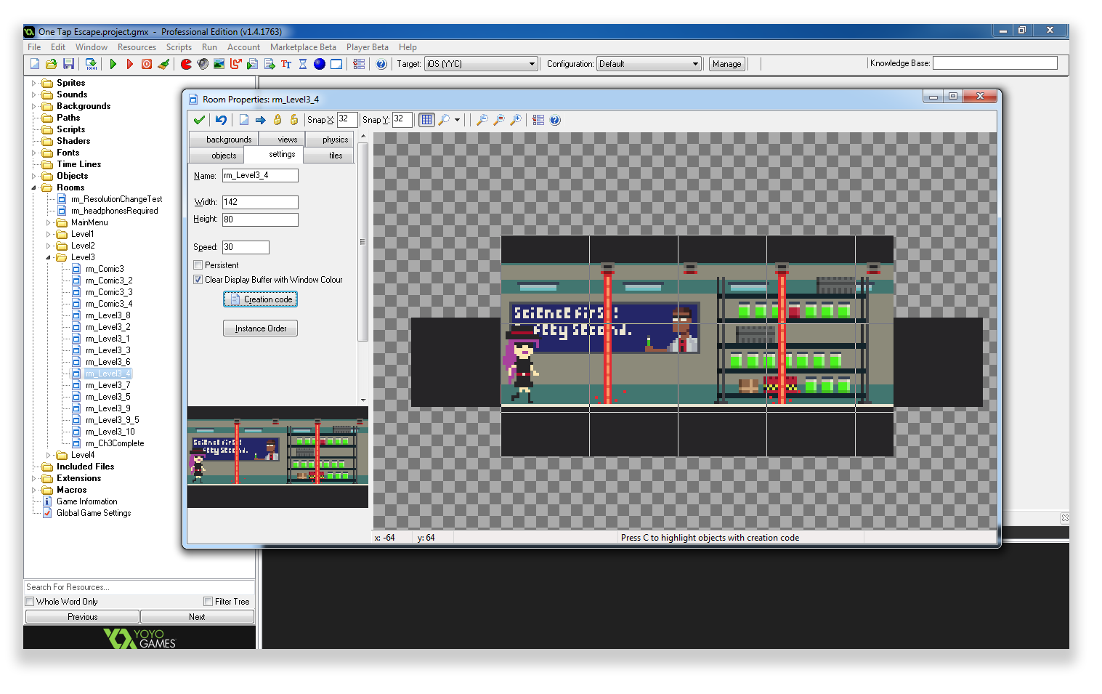Create a room with the white rectangle icon

click(x=336, y=64)
